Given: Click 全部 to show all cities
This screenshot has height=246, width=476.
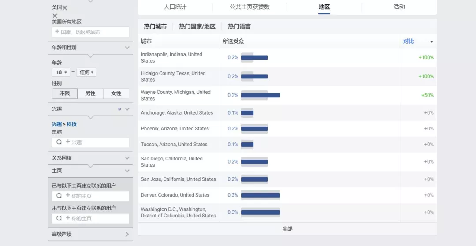Looking at the screenshot, I should (287, 229).
